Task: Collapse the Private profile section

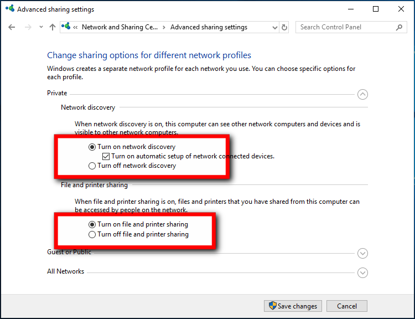Action: click(x=362, y=94)
